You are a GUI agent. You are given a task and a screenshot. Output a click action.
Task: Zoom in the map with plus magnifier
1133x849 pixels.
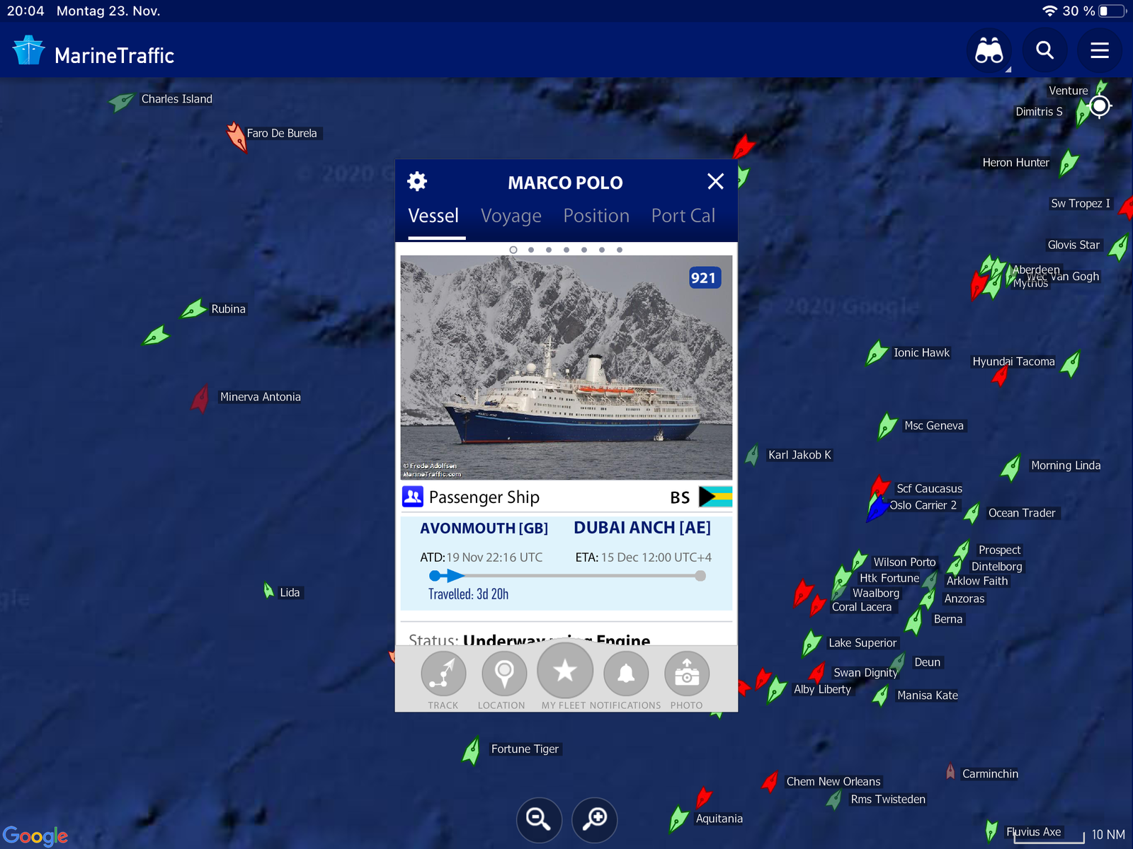click(594, 819)
